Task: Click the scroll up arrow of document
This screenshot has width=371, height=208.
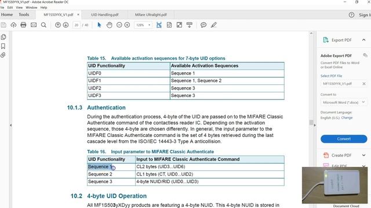Action: 311,34
